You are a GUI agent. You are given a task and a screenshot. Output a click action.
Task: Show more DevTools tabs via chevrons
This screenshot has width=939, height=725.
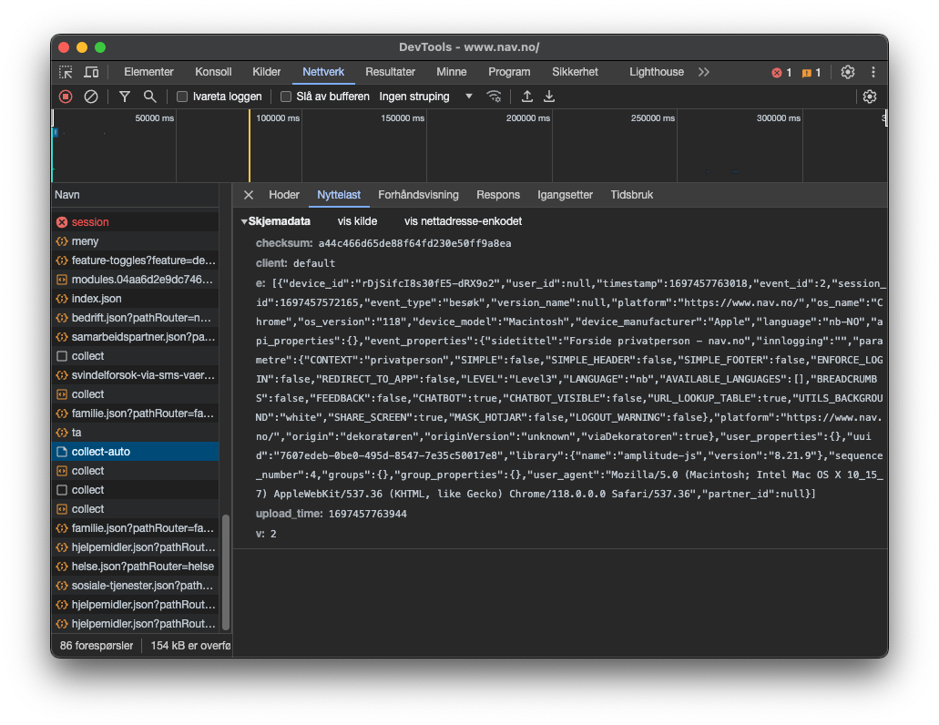(704, 72)
